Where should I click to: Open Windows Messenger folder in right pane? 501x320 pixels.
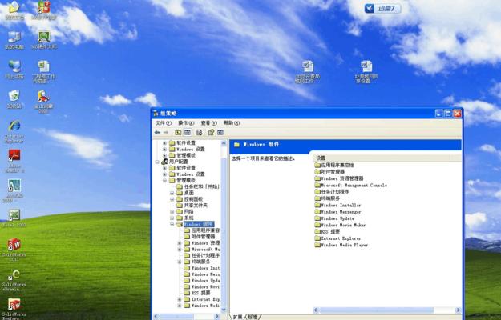click(x=338, y=212)
